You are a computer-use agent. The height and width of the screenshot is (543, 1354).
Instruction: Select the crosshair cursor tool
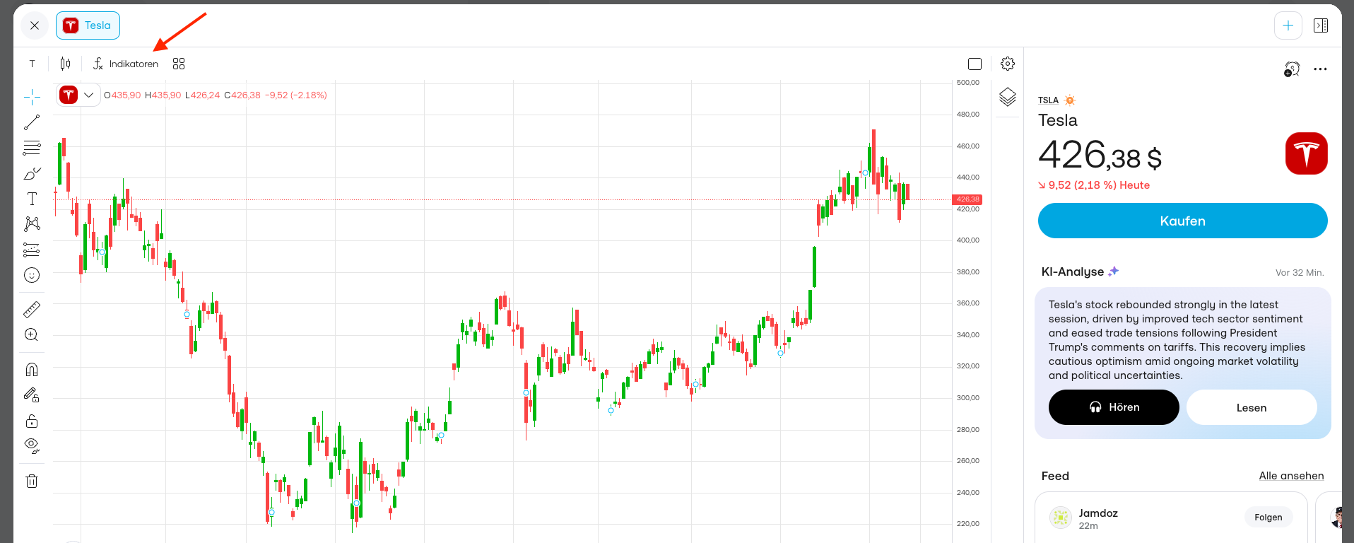32,97
